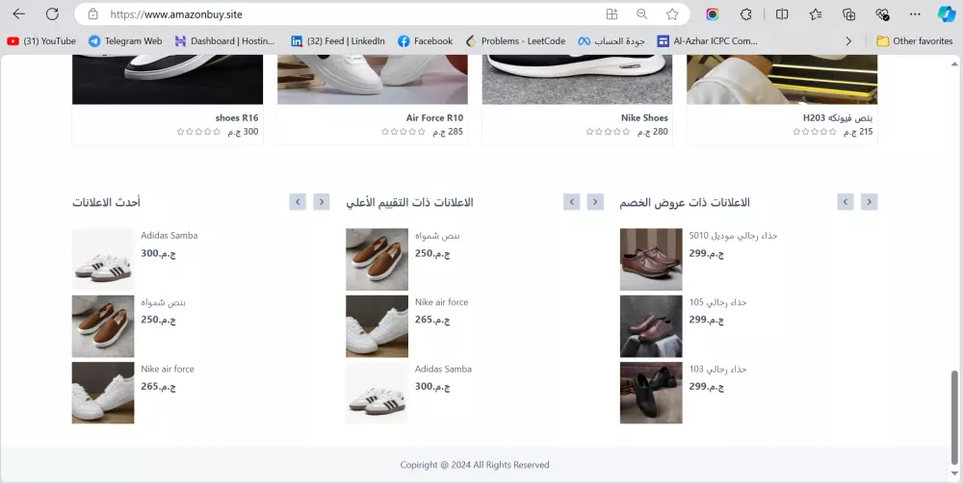Open the Telegram Web bookmark
Image resolution: width=963 pixels, height=484 pixels.
(x=125, y=41)
